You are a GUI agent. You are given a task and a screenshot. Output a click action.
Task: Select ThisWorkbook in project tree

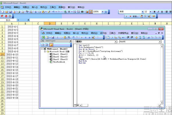(59, 62)
